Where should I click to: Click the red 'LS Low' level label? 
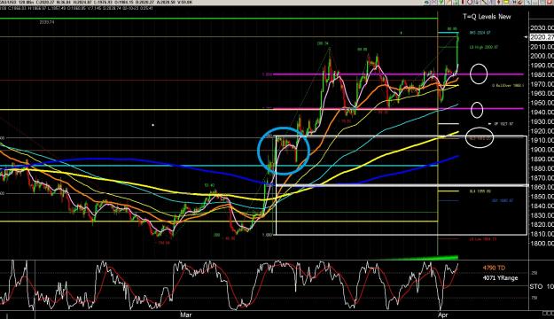pos(482,239)
